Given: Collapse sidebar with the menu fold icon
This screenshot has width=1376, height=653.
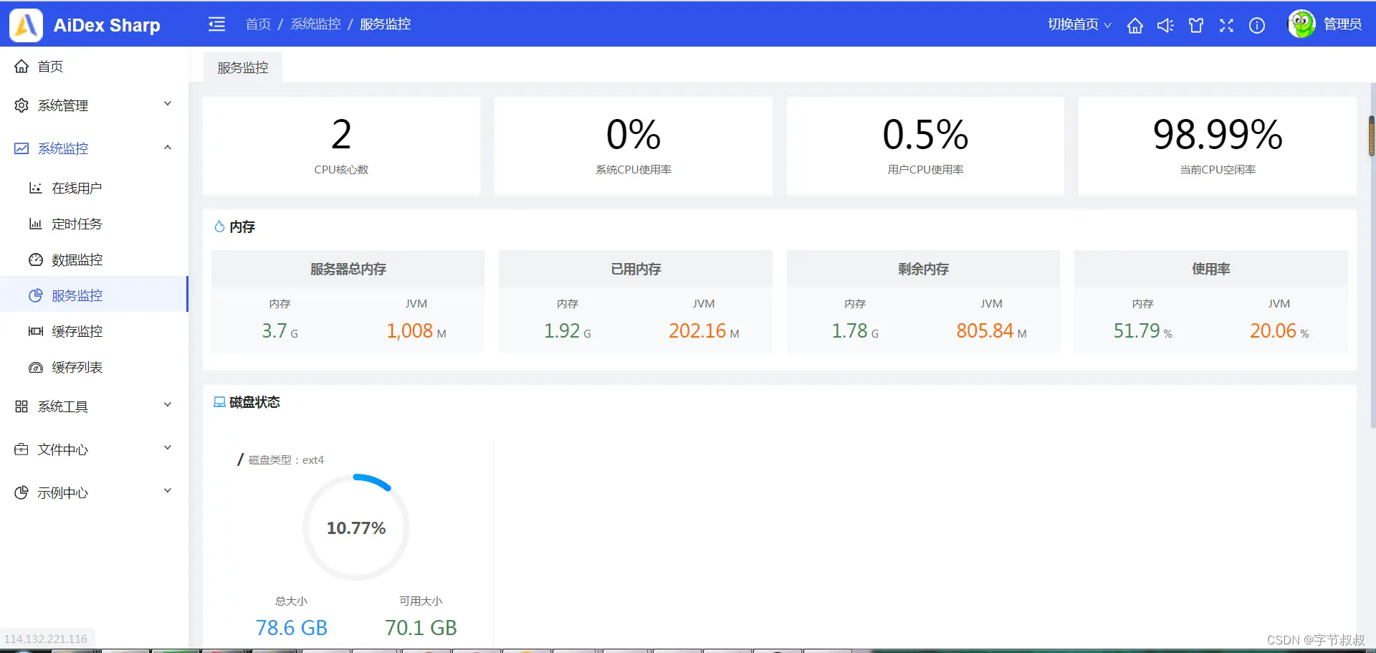Looking at the screenshot, I should point(216,24).
